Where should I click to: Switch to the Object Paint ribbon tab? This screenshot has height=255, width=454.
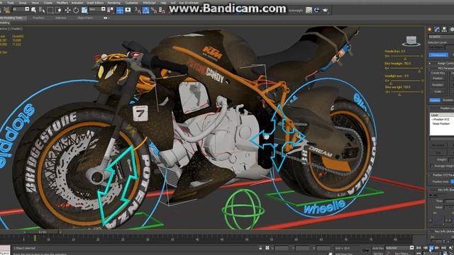[x=85, y=18]
